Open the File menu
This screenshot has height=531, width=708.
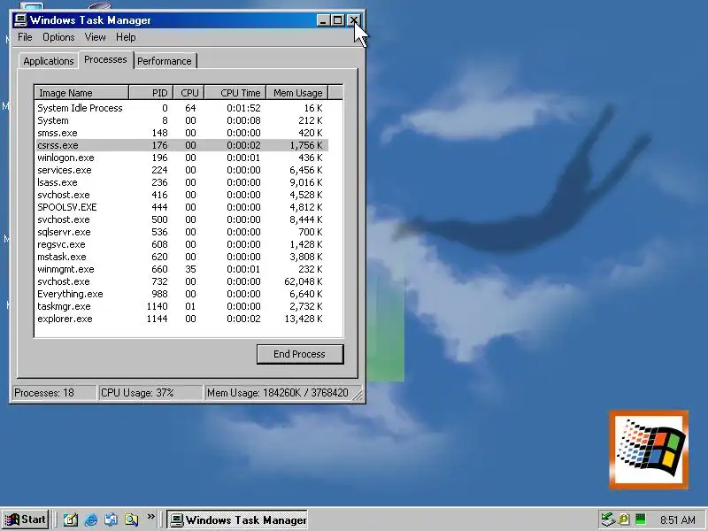click(x=25, y=37)
